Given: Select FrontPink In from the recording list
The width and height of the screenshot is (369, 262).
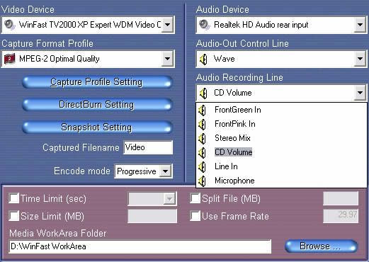Looking at the screenshot, I should (x=281, y=124).
